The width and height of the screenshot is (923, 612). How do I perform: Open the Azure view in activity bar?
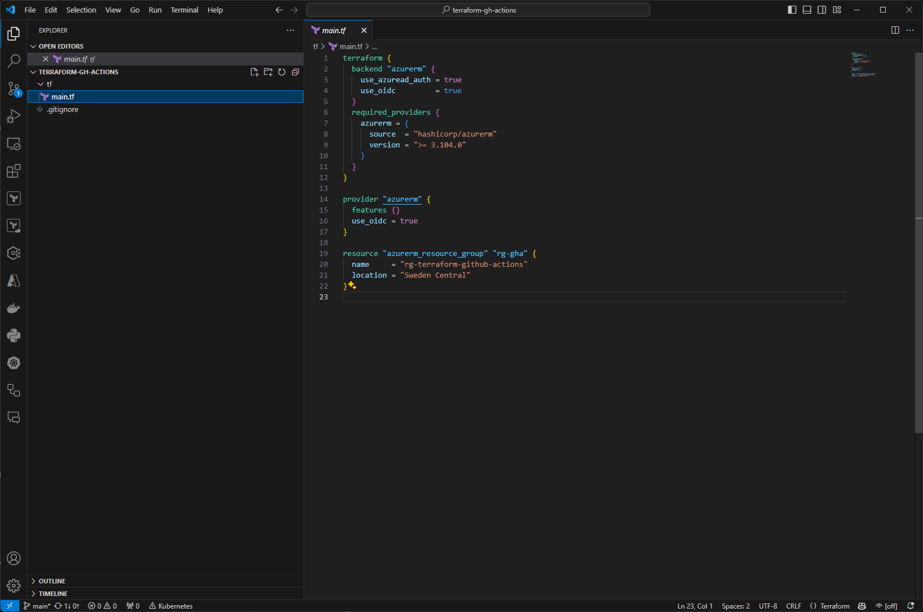[14, 281]
